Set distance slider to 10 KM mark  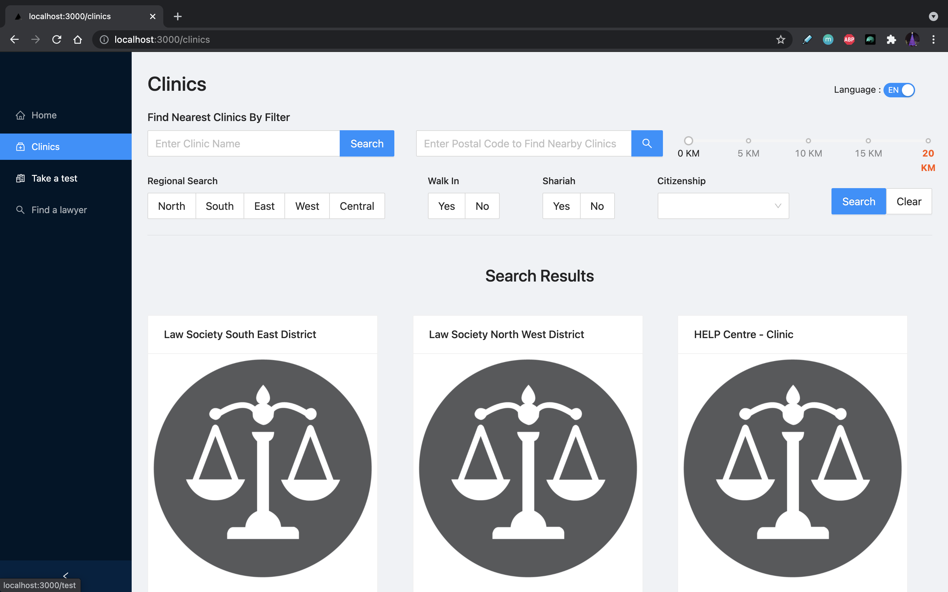(x=808, y=141)
